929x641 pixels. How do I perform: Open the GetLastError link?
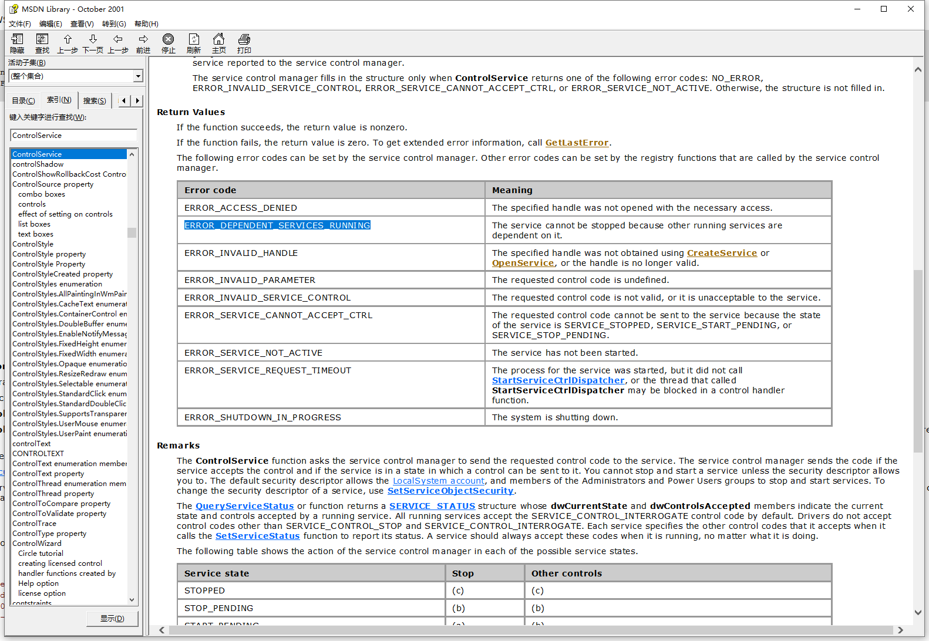[x=577, y=143]
